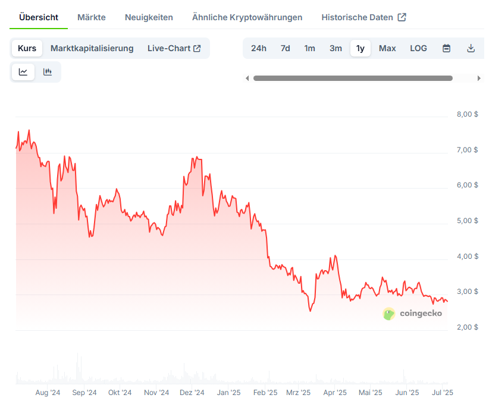Click the Nov '24 date label

pos(156,393)
